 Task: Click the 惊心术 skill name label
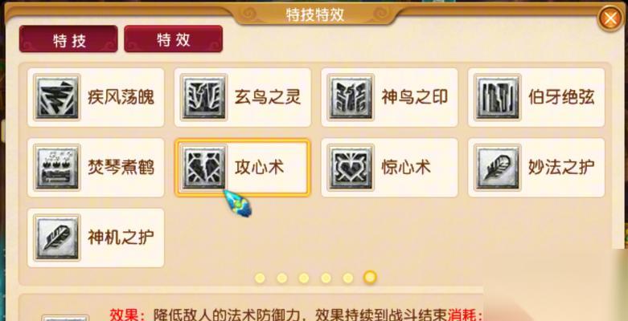pos(406,168)
